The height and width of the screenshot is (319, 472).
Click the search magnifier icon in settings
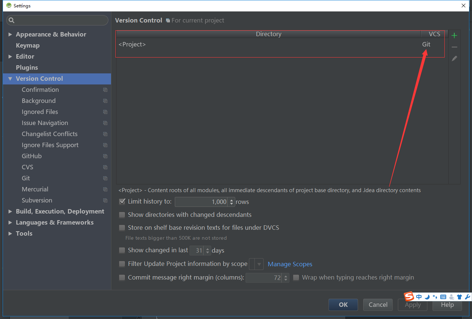point(11,20)
